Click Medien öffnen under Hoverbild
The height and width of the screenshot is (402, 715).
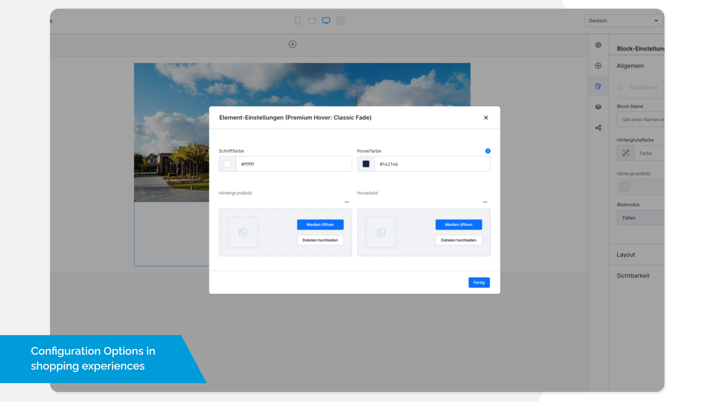pyautogui.click(x=459, y=224)
